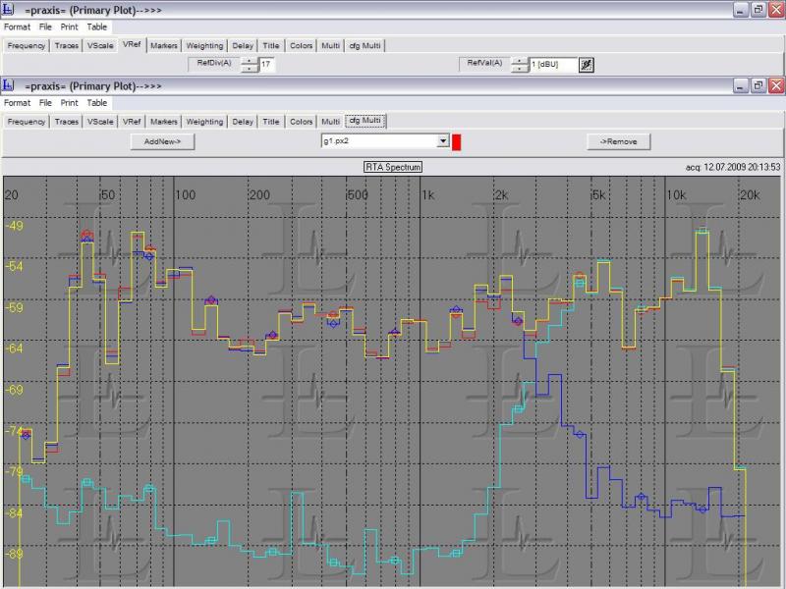
Task: Open File menu in upper window
Action: tap(45, 27)
